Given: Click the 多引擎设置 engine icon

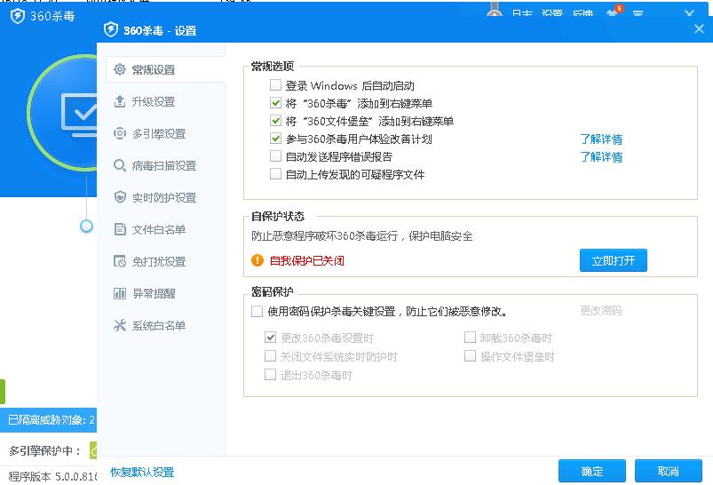Looking at the screenshot, I should click(x=120, y=133).
